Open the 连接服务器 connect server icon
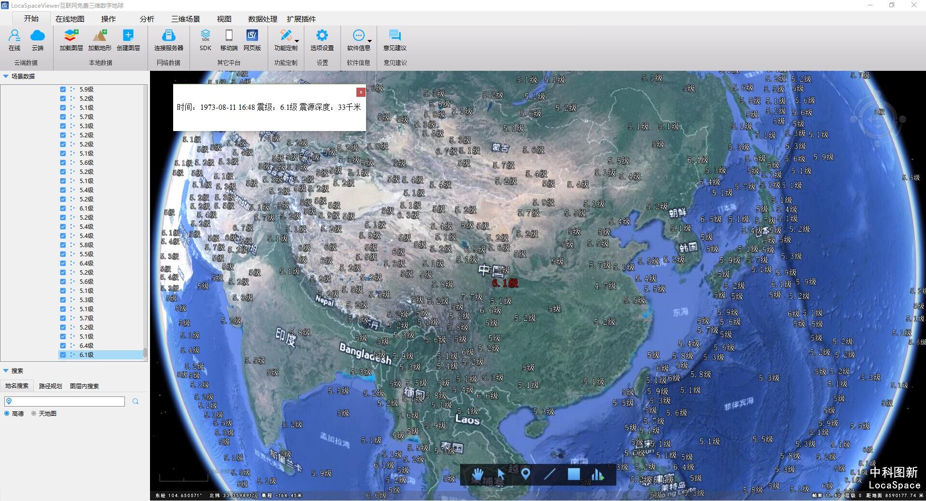The height and width of the screenshot is (501, 926). tap(168, 36)
